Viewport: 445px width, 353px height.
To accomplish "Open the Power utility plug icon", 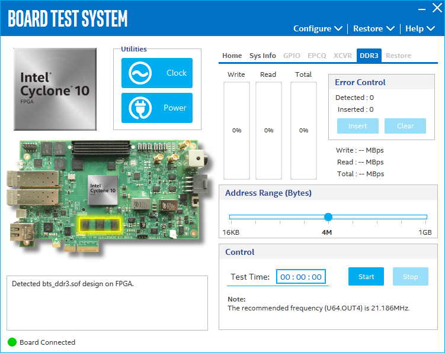I will click(x=140, y=108).
